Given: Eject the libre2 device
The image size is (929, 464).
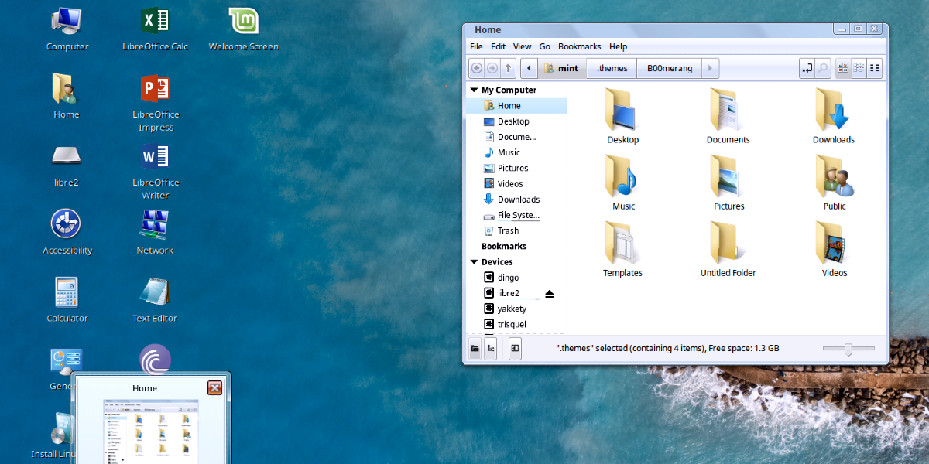Looking at the screenshot, I should pyautogui.click(x=550, y=293).
